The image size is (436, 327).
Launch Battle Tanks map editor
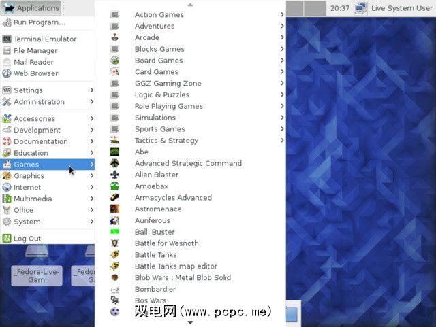(191, 266)
